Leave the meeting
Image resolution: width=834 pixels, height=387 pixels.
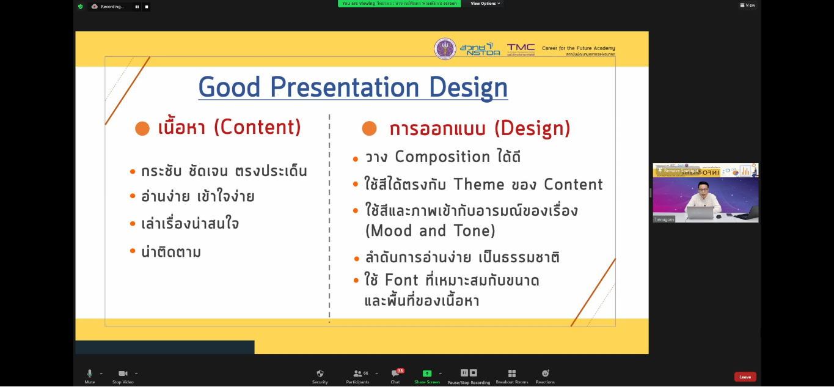click(x=745, y=377)
